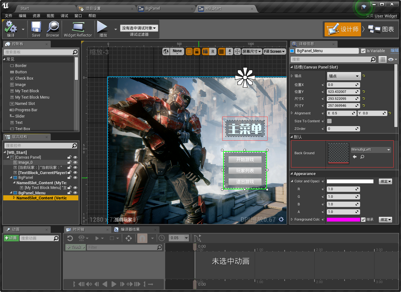Viewport: 401px width, 292px height.
Task: Toggle the Size To Content checkbox
Action: point(329,121)
